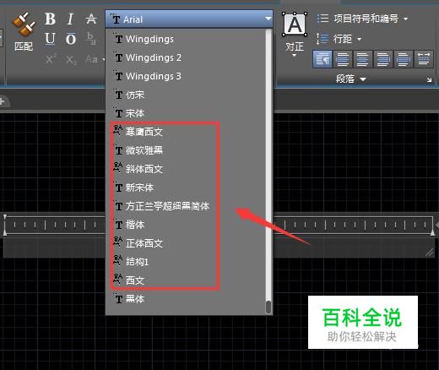Pick the font above 微软雅黑
439x370 pixels.
pyautogui.click(x=186, y=132)
